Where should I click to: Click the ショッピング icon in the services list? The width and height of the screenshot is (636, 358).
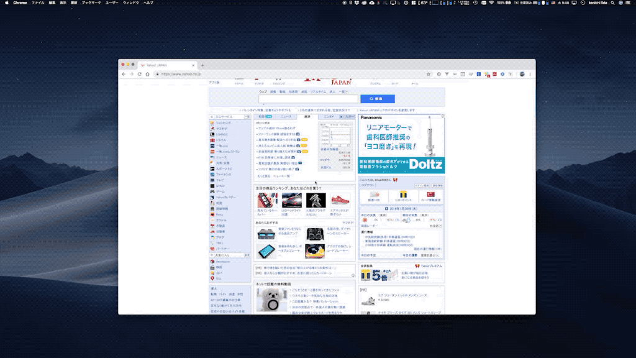click(212, 123)
